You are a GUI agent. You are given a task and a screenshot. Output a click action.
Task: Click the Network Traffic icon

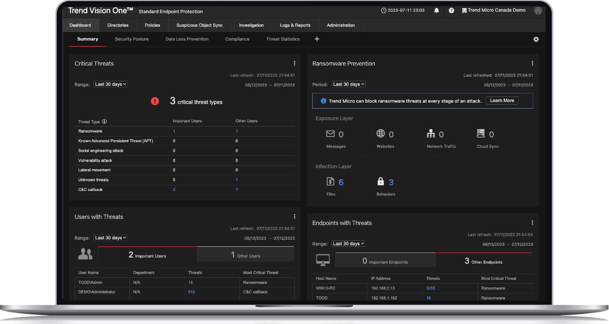(431, 134)
